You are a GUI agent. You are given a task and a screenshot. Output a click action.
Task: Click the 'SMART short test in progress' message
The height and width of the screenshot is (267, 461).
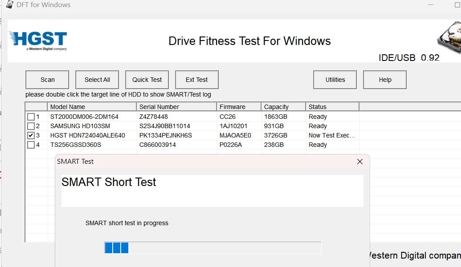click(x=126, y=223)
